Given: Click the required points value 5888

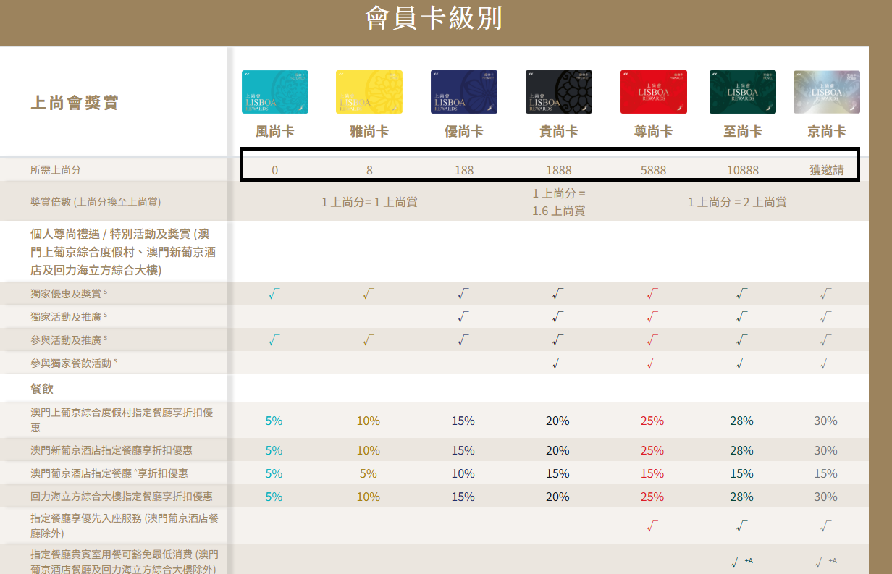Looking at the screenshot, I should 653,171.
